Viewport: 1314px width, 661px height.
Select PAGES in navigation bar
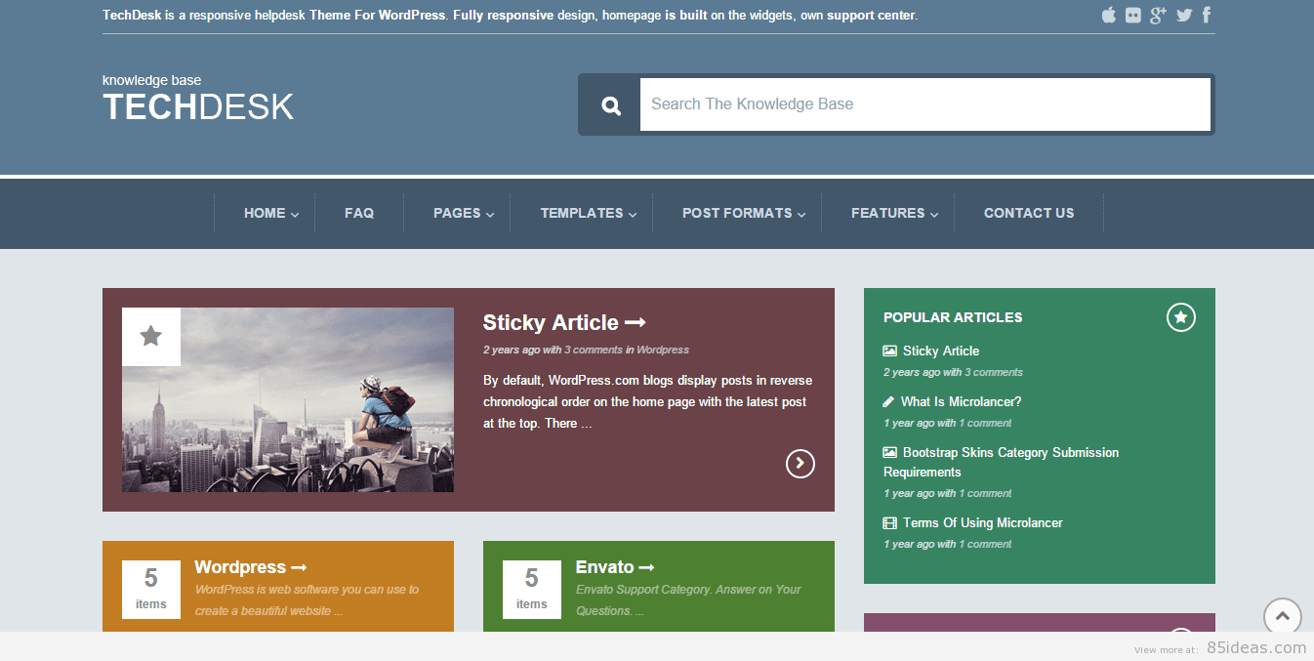tap(457, 213)
